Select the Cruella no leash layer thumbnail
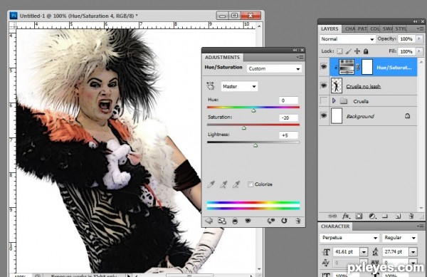 point(337,85)
